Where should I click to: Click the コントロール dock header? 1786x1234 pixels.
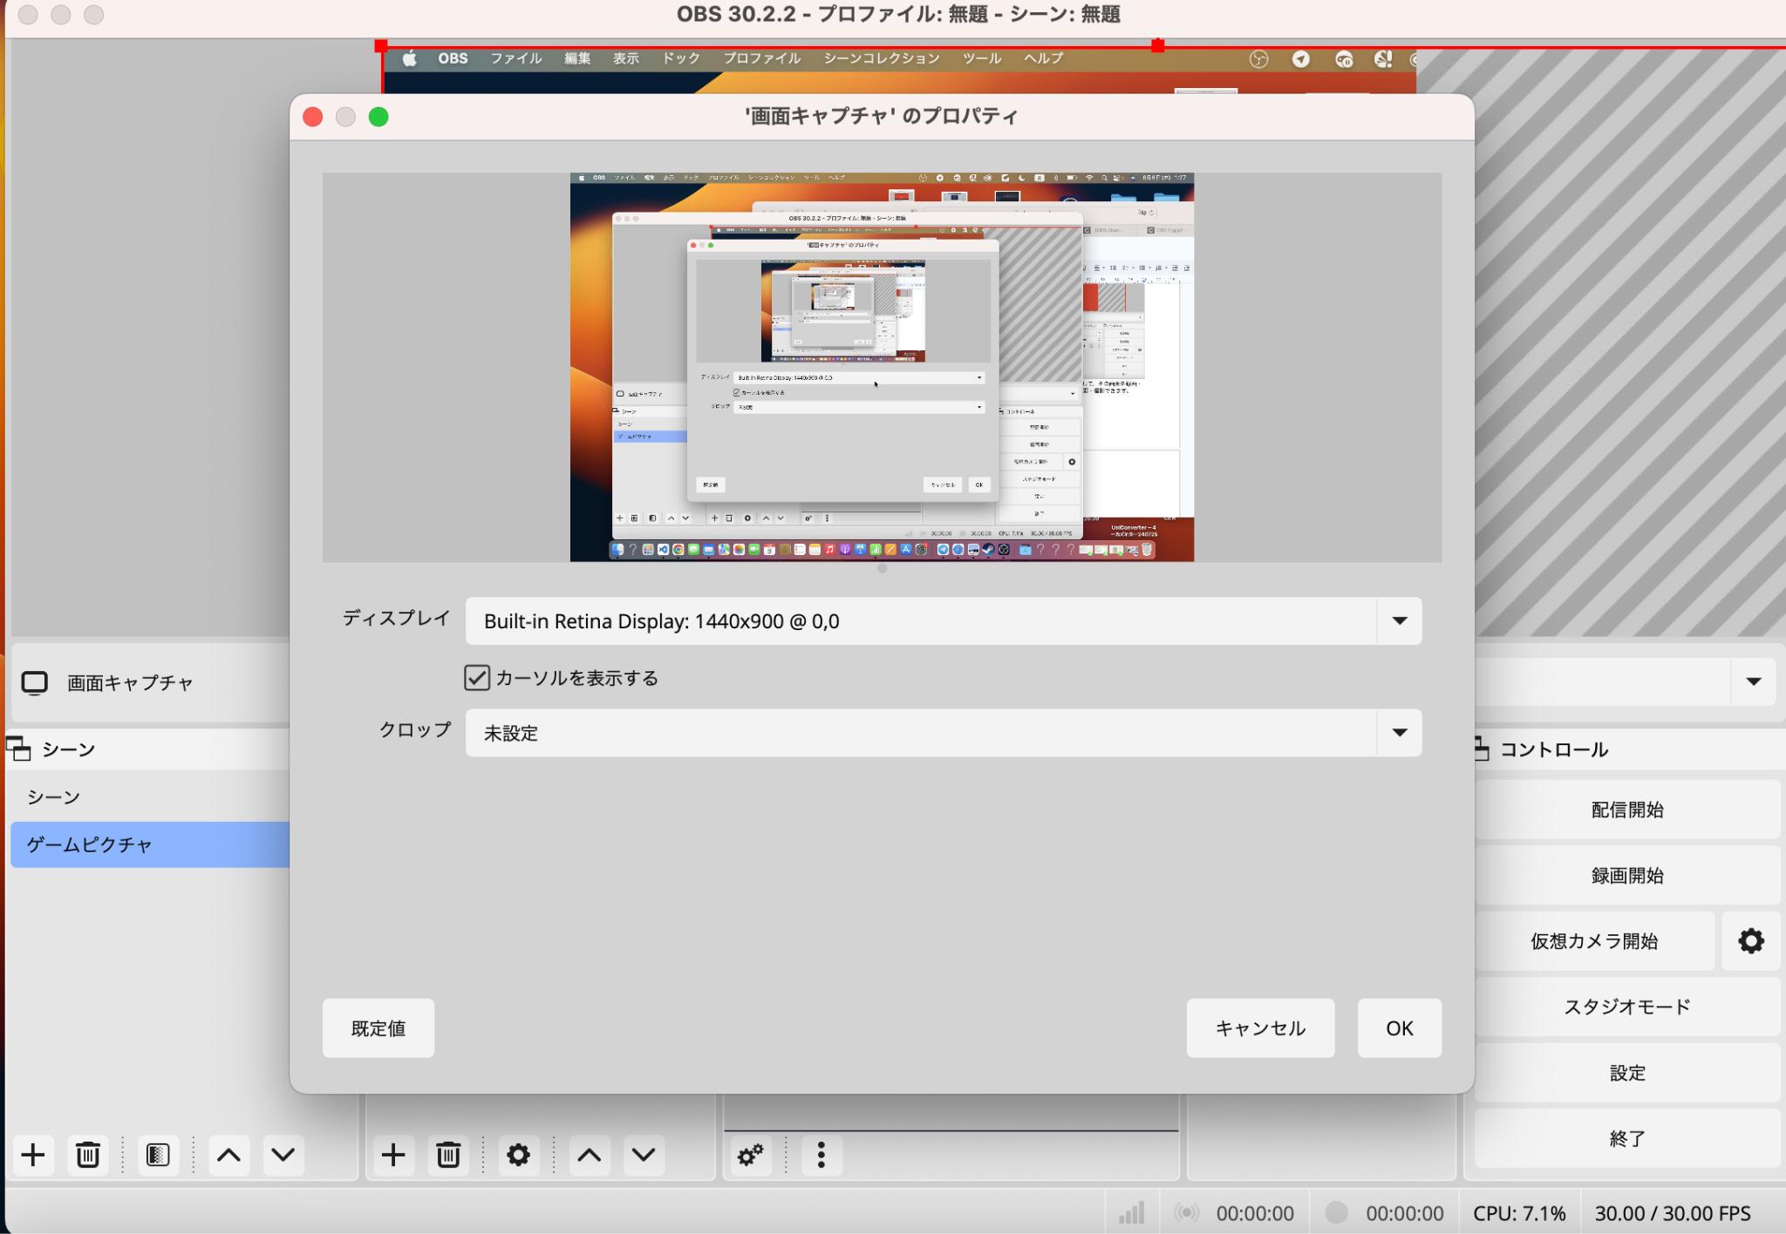(x=1554, y=749)
